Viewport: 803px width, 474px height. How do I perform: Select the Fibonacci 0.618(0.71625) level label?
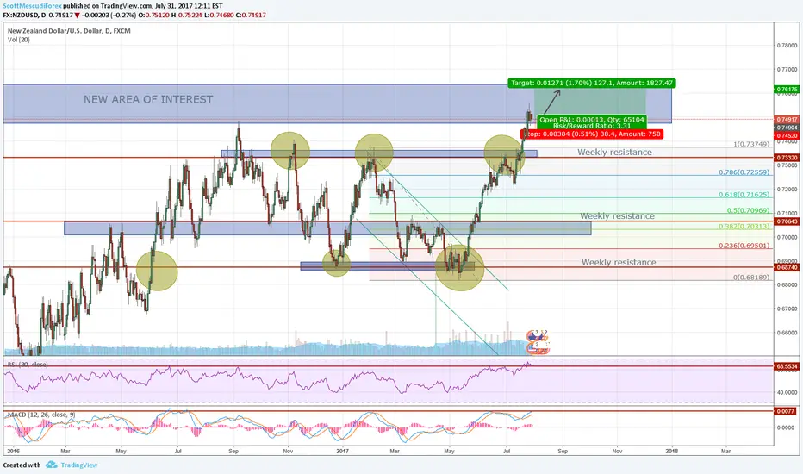pos(744,195)
